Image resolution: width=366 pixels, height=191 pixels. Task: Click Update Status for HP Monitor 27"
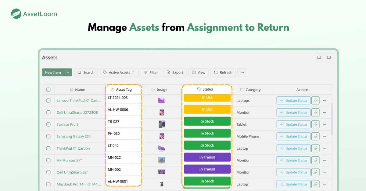pyautogui.click(x=293, y=160)
